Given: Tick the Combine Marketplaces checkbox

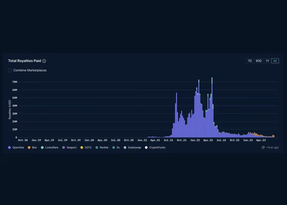Looking at the screenshot, I should (x=10, y=70).
